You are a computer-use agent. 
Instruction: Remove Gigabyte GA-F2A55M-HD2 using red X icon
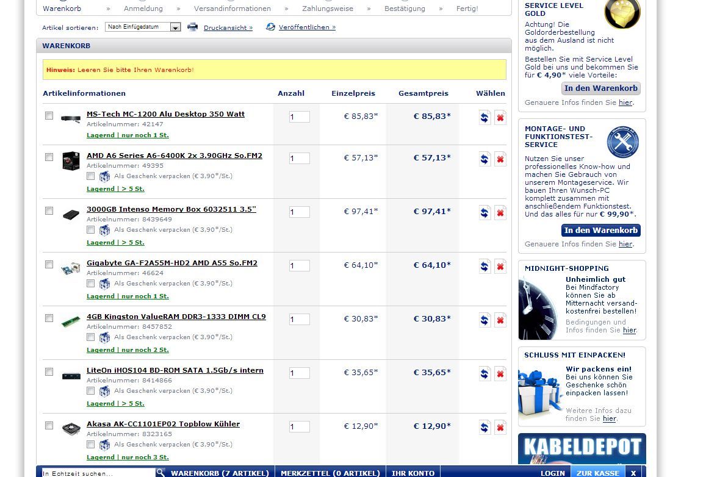pos(500,267)
